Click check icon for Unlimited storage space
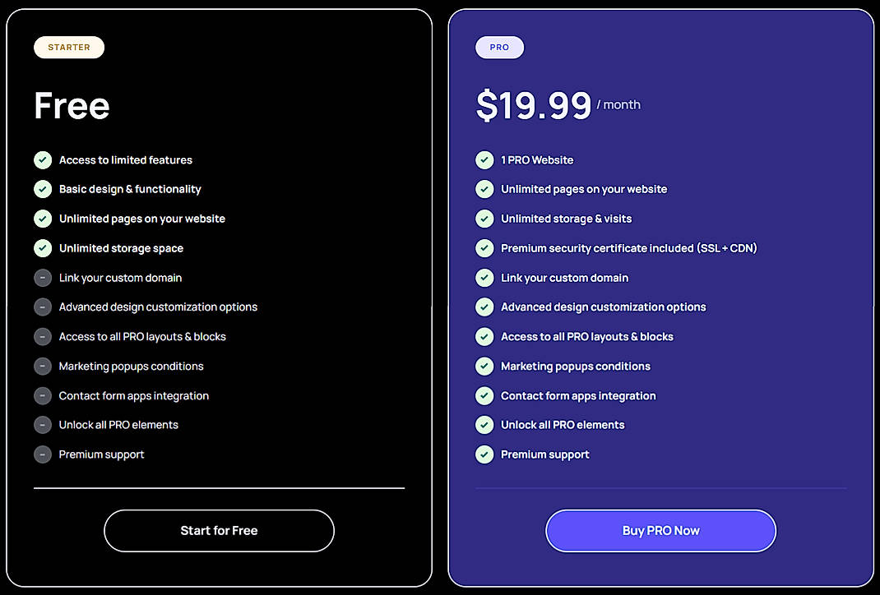 [x=43, y=248]
